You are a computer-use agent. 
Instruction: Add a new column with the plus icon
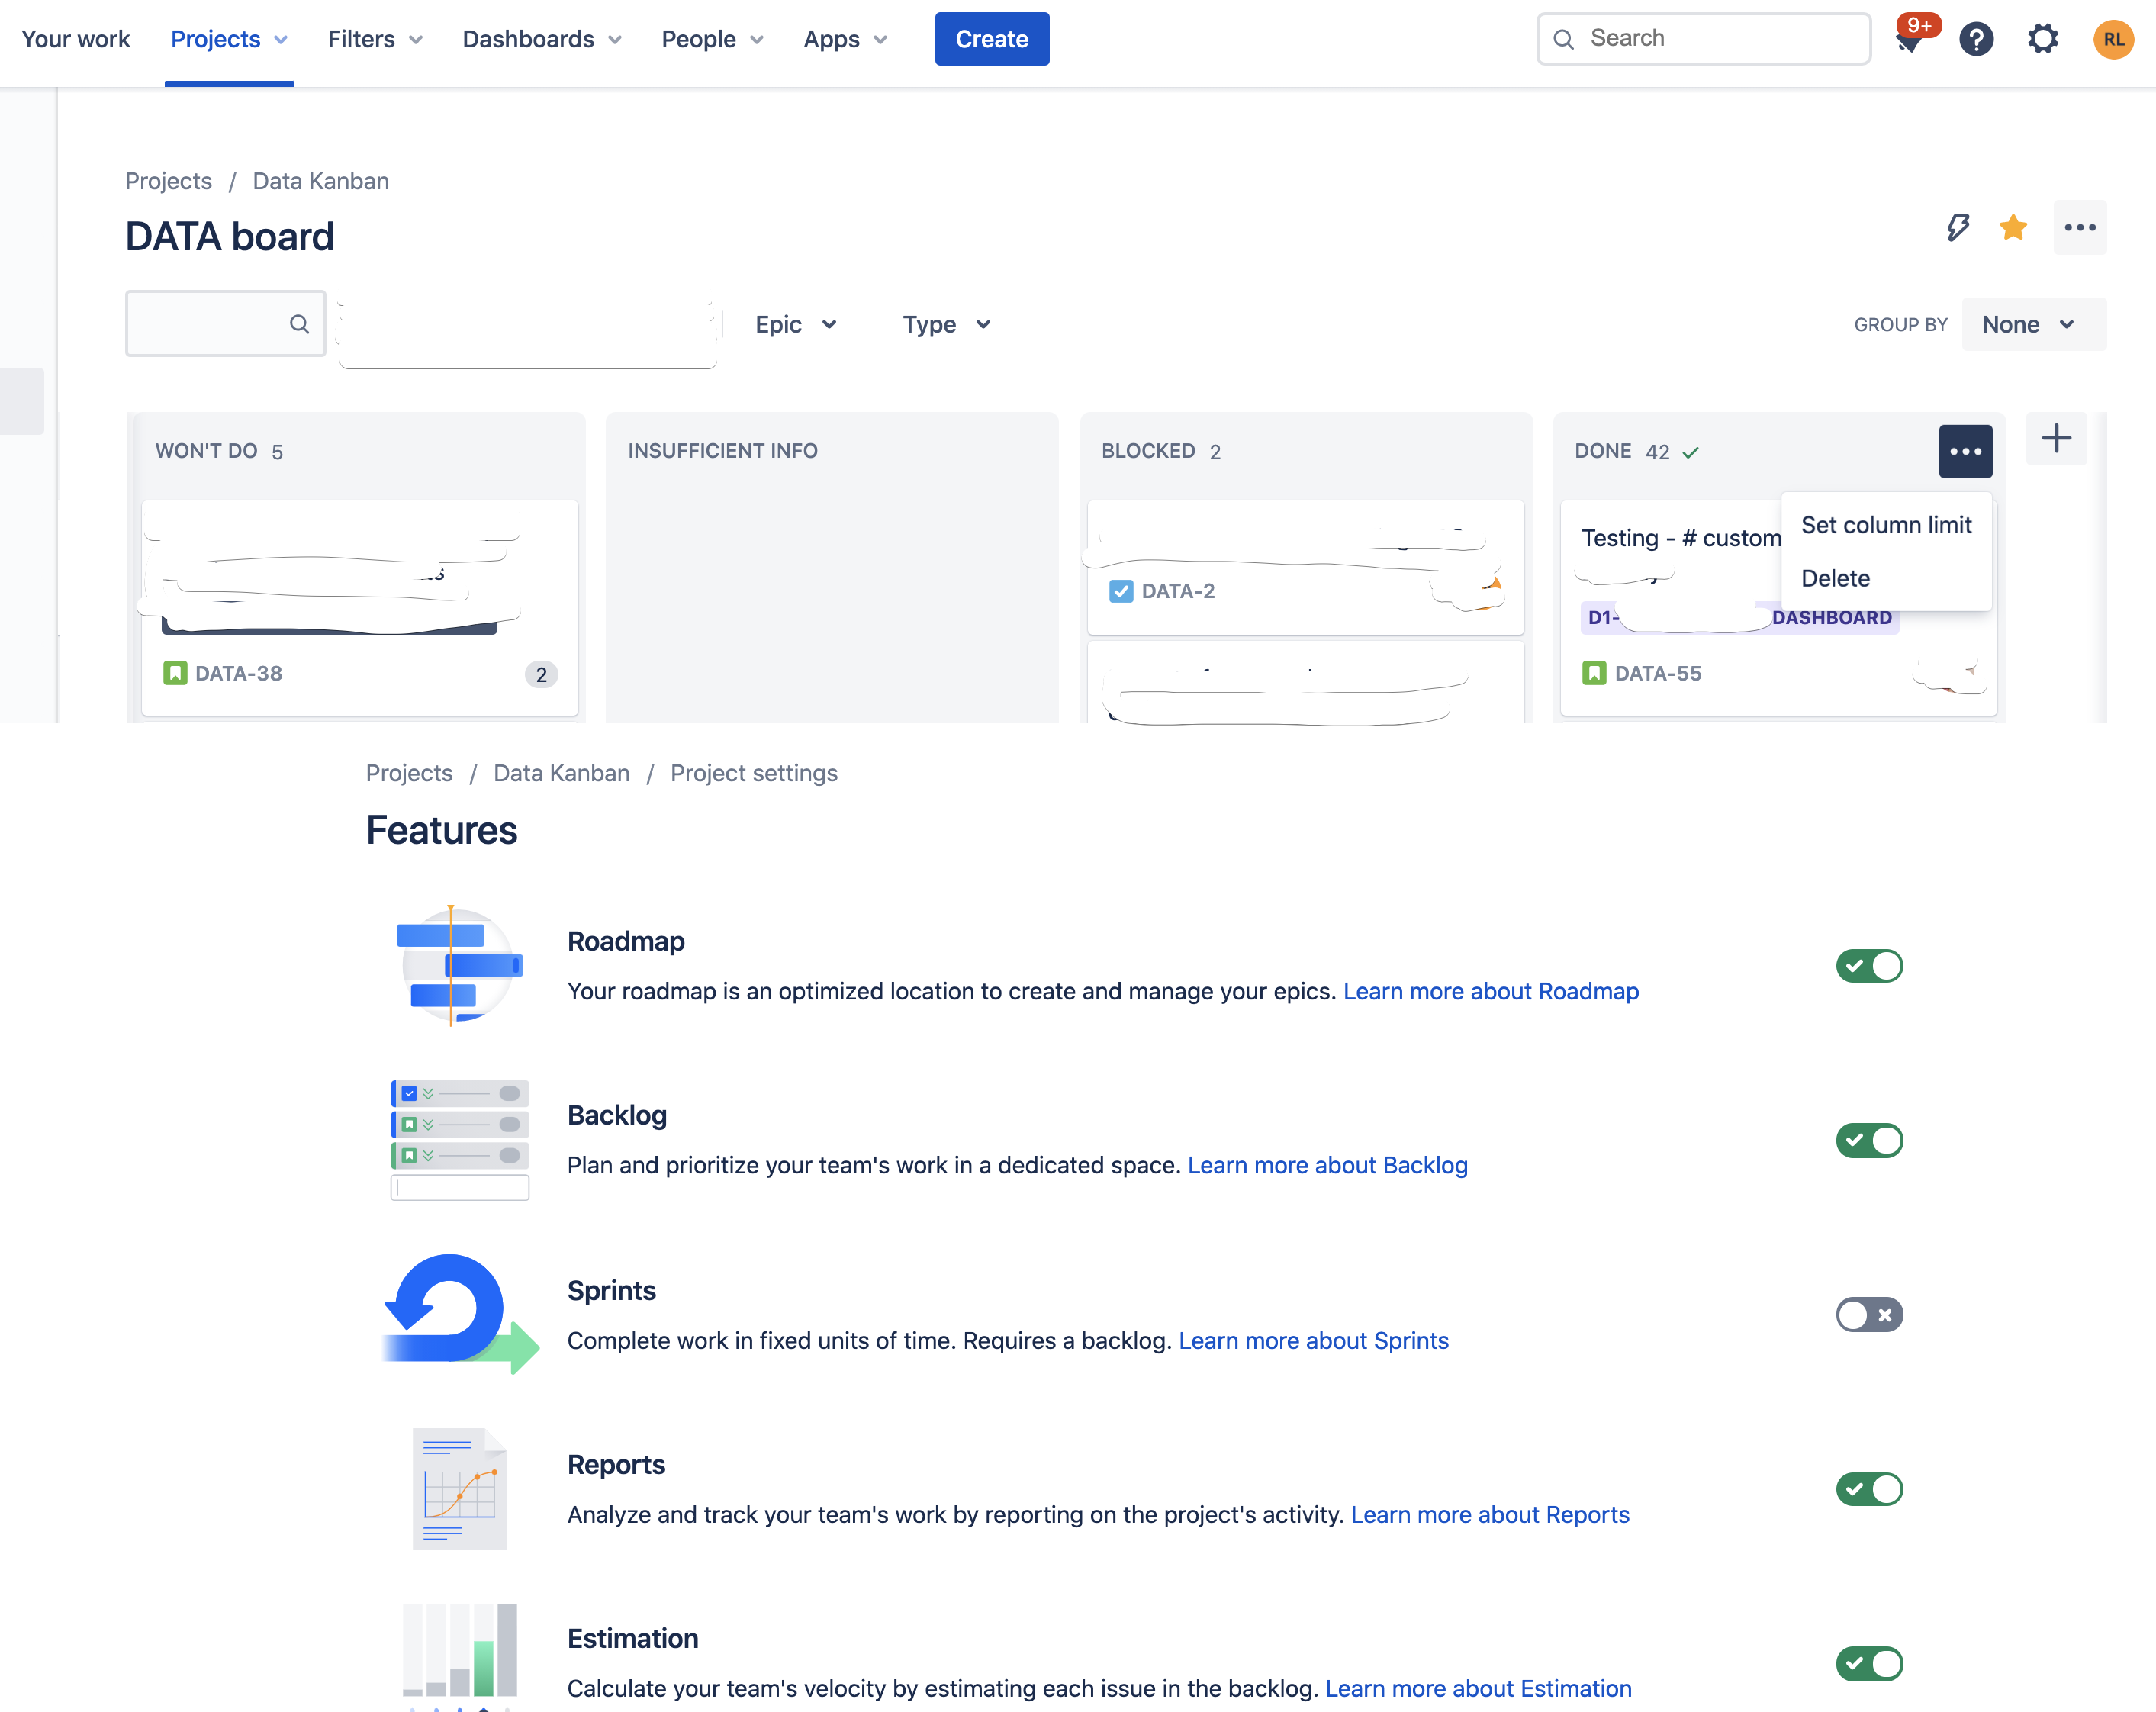(2056, 439)
